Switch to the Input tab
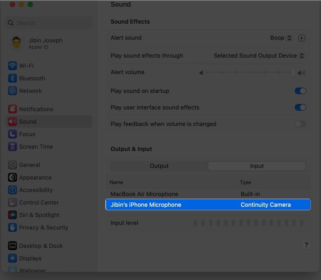Image resolution: width=321 pixels, height=280 pixels. click(x=257, y=166)
